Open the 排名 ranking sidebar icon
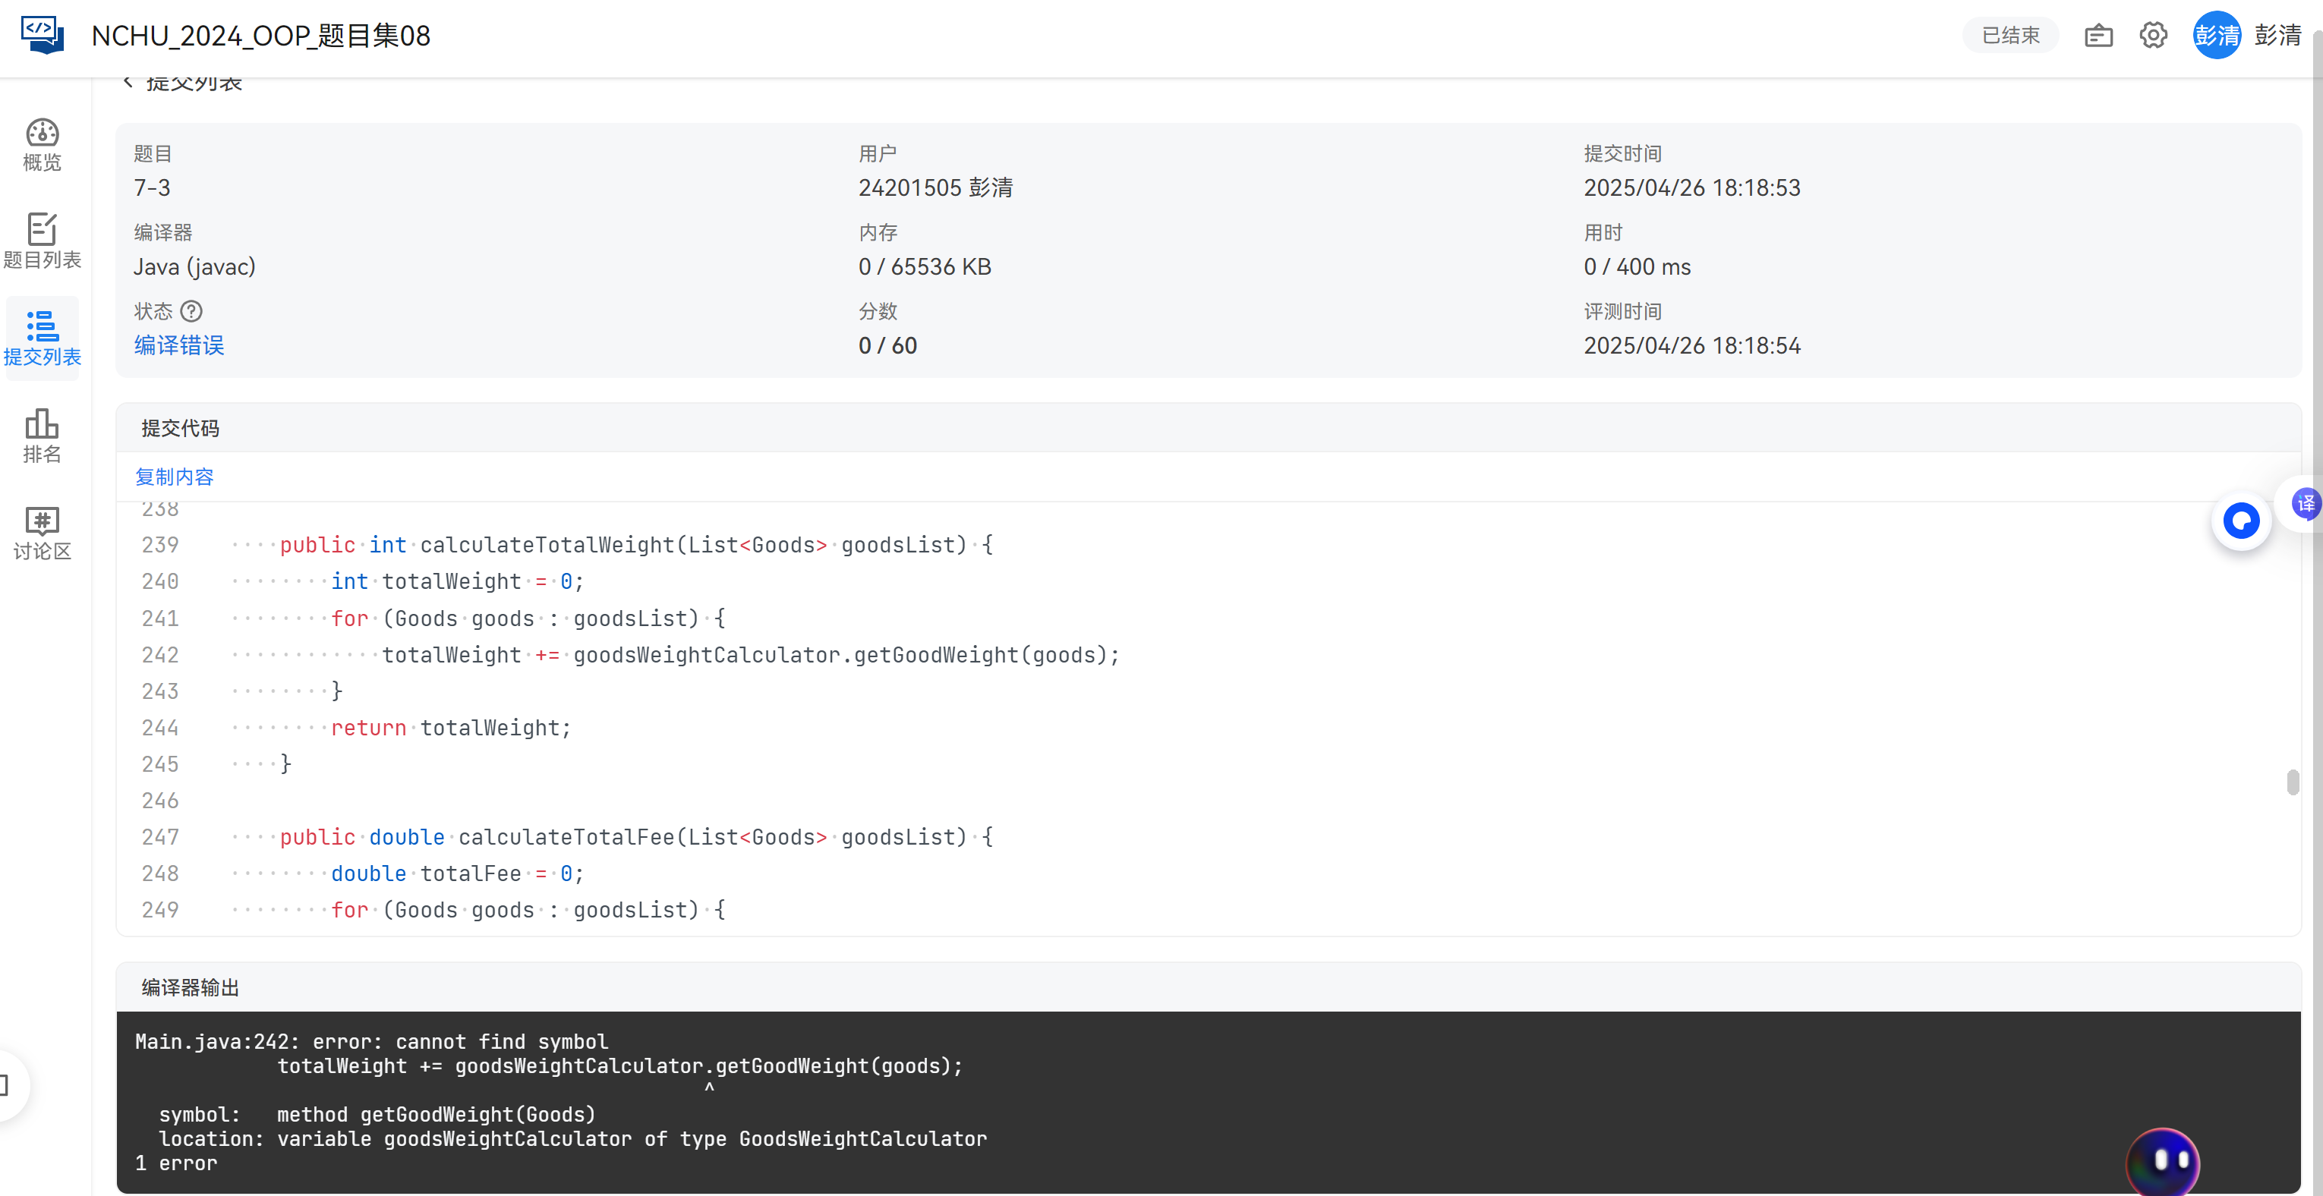Image resolution: width=2323 pixels, height=1196 pixels. pyautogui.click(x=42, y=436)
